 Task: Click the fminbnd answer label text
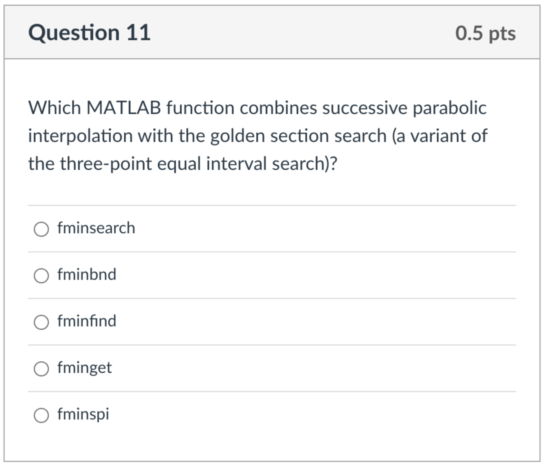(87, 274)
